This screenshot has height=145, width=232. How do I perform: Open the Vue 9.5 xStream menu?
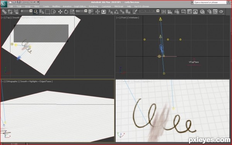[142, 6]
